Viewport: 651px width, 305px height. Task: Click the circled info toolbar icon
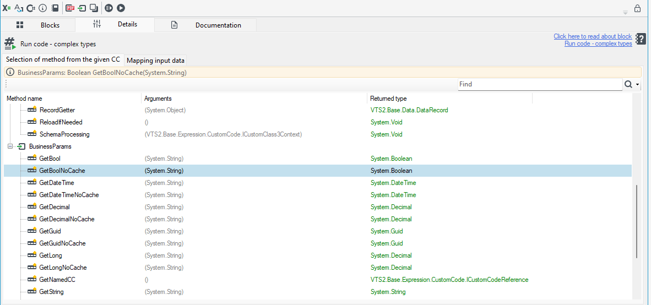[43, 8]
